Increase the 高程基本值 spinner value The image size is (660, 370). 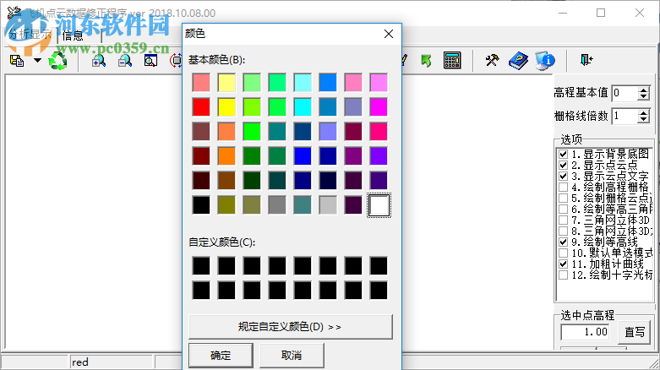[643, 90]
